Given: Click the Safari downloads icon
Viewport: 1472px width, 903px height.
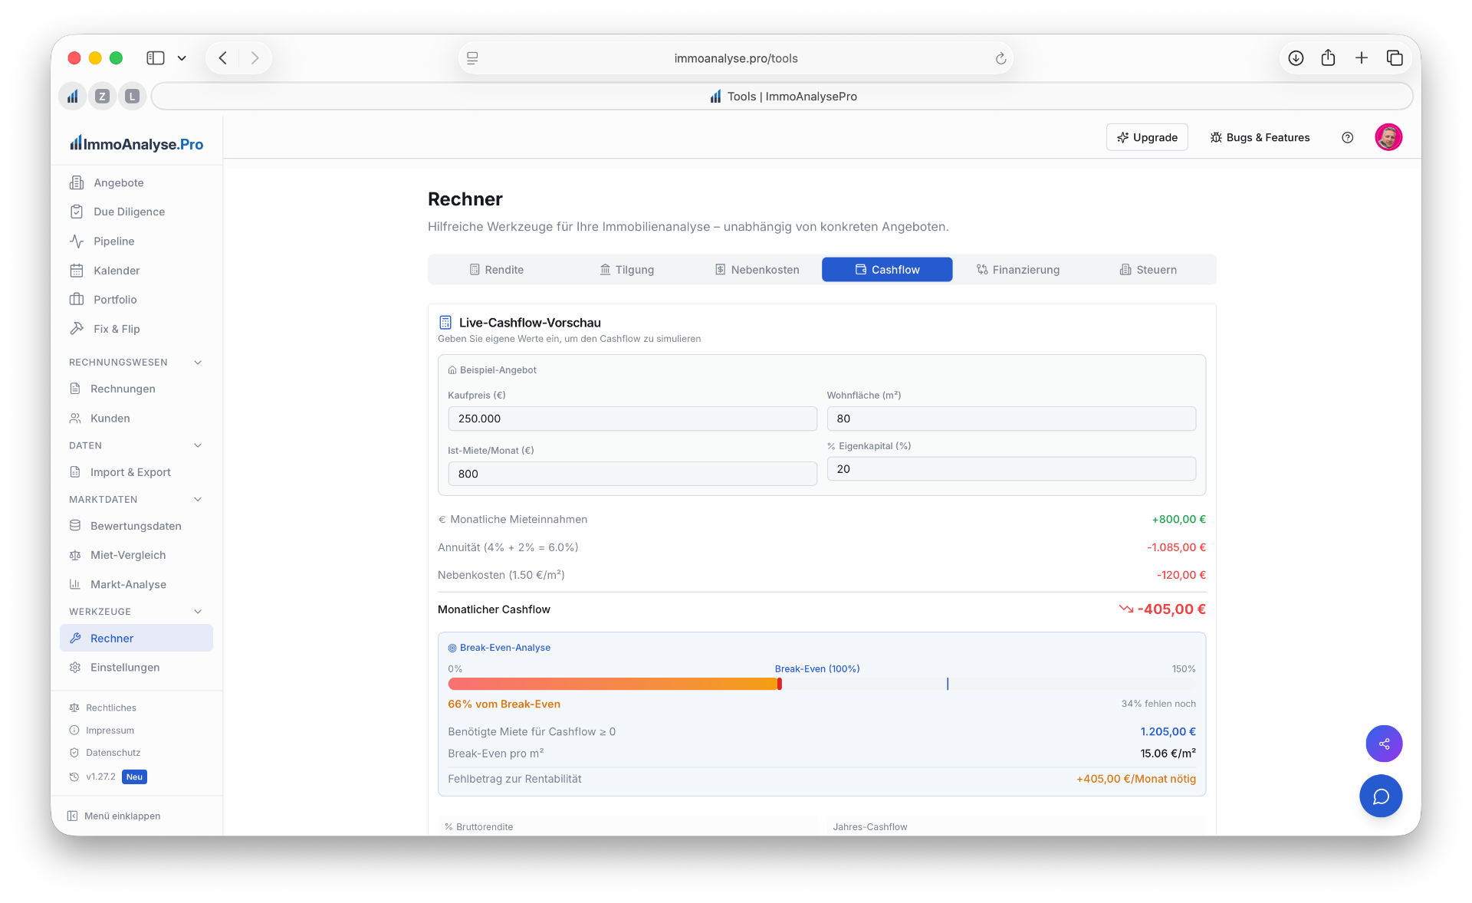Looking at the screenshot, I should 1296,58.
